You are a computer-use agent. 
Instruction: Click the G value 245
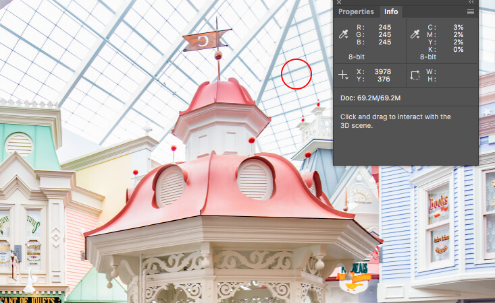384,34
